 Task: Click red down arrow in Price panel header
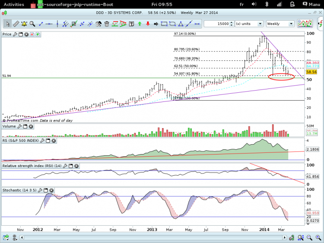click(32, 34)
